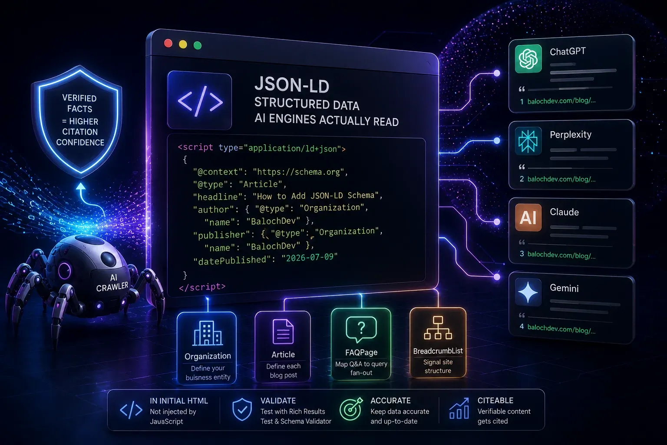The height and width of the screenshot is (445, 667).
Task: Click the quote mark in ChatGPT card
Action: coord(522,89)
